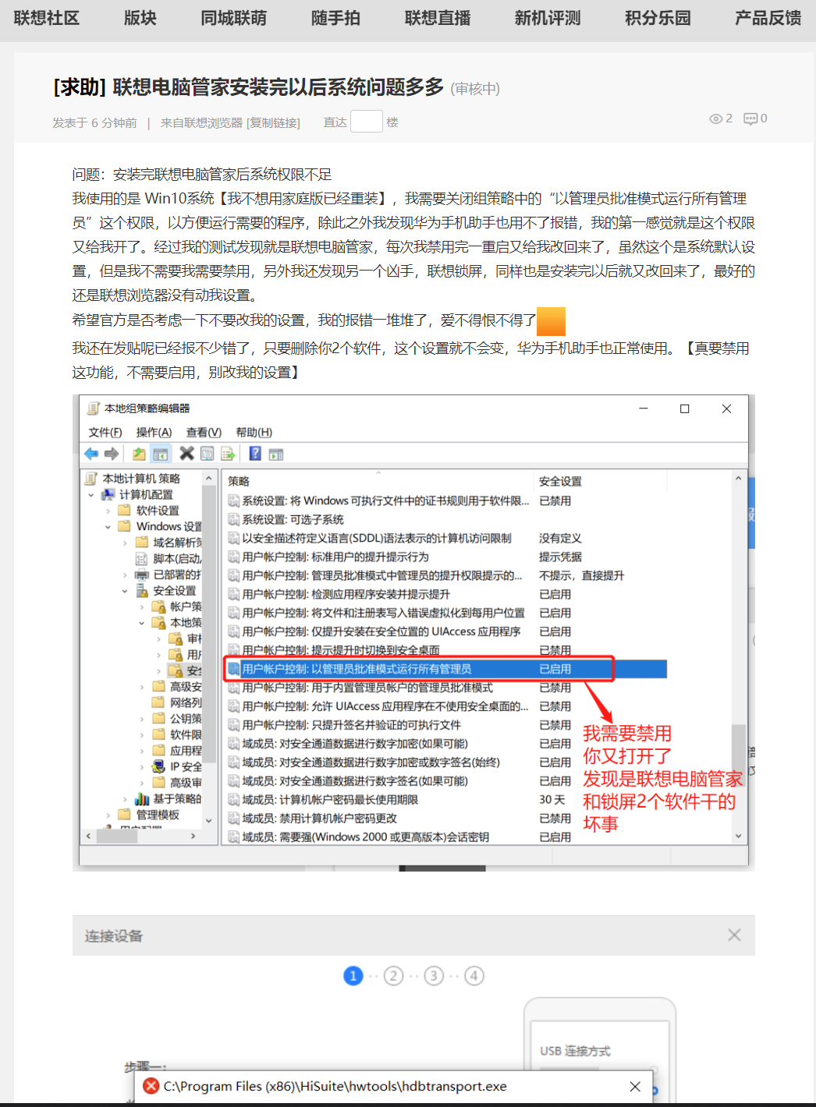Click the policy icon beside 系统设置: 可选子系统
The image size is (816, 1107).
point(234,519)
